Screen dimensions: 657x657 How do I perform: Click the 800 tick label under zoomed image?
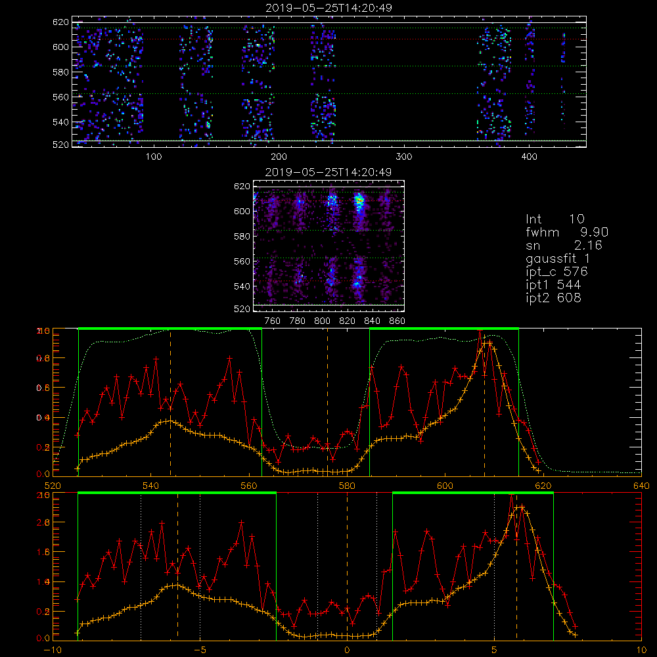322,321
